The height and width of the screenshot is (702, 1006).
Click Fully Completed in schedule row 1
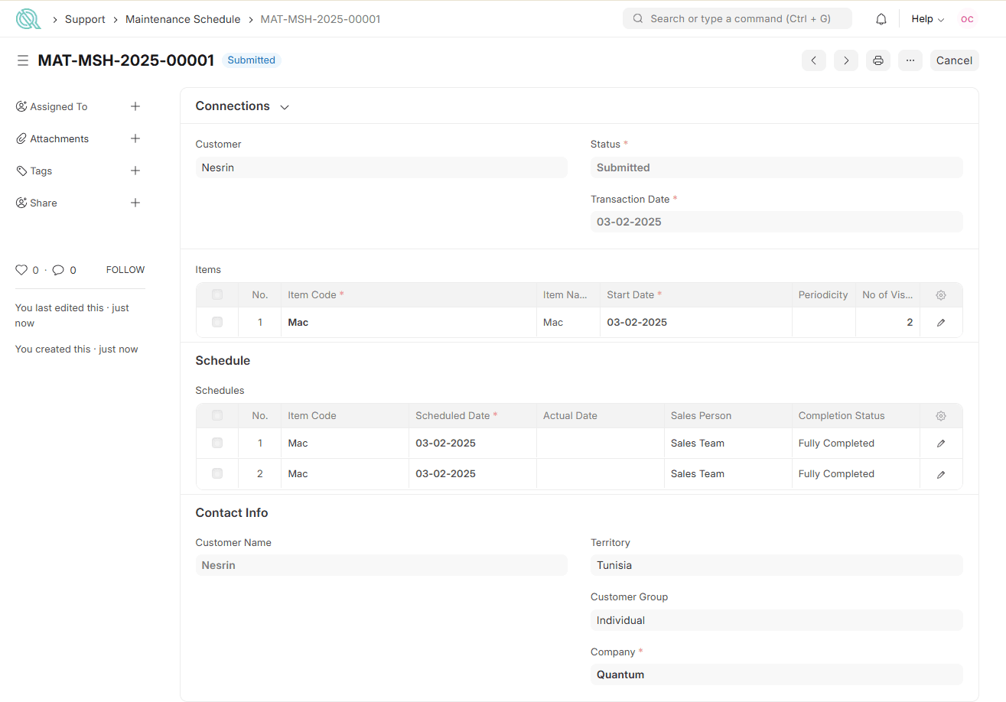point(836,444)
